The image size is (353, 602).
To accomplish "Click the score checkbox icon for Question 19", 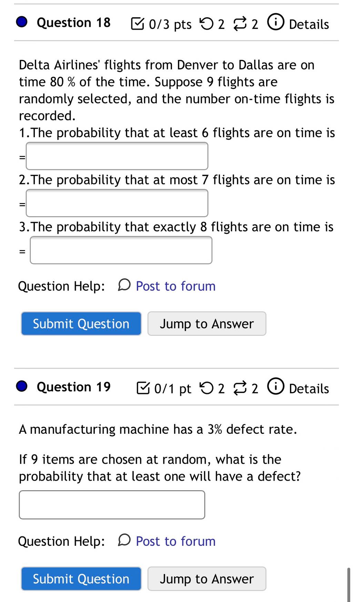I will tap(143, 388).
